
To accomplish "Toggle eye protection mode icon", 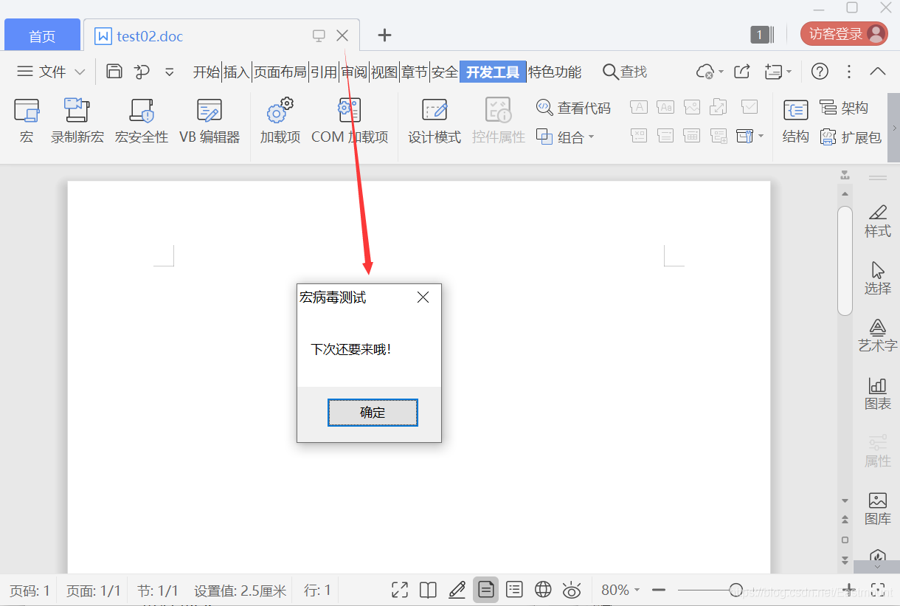I will click(572, 590).
